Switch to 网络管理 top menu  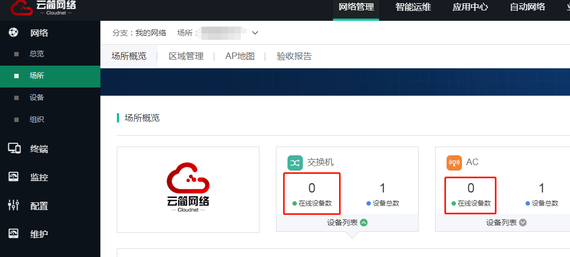point(356,7)
